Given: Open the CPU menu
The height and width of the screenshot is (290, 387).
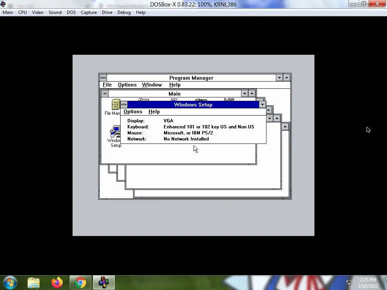Looking at the screenshot, I should 22,12.
